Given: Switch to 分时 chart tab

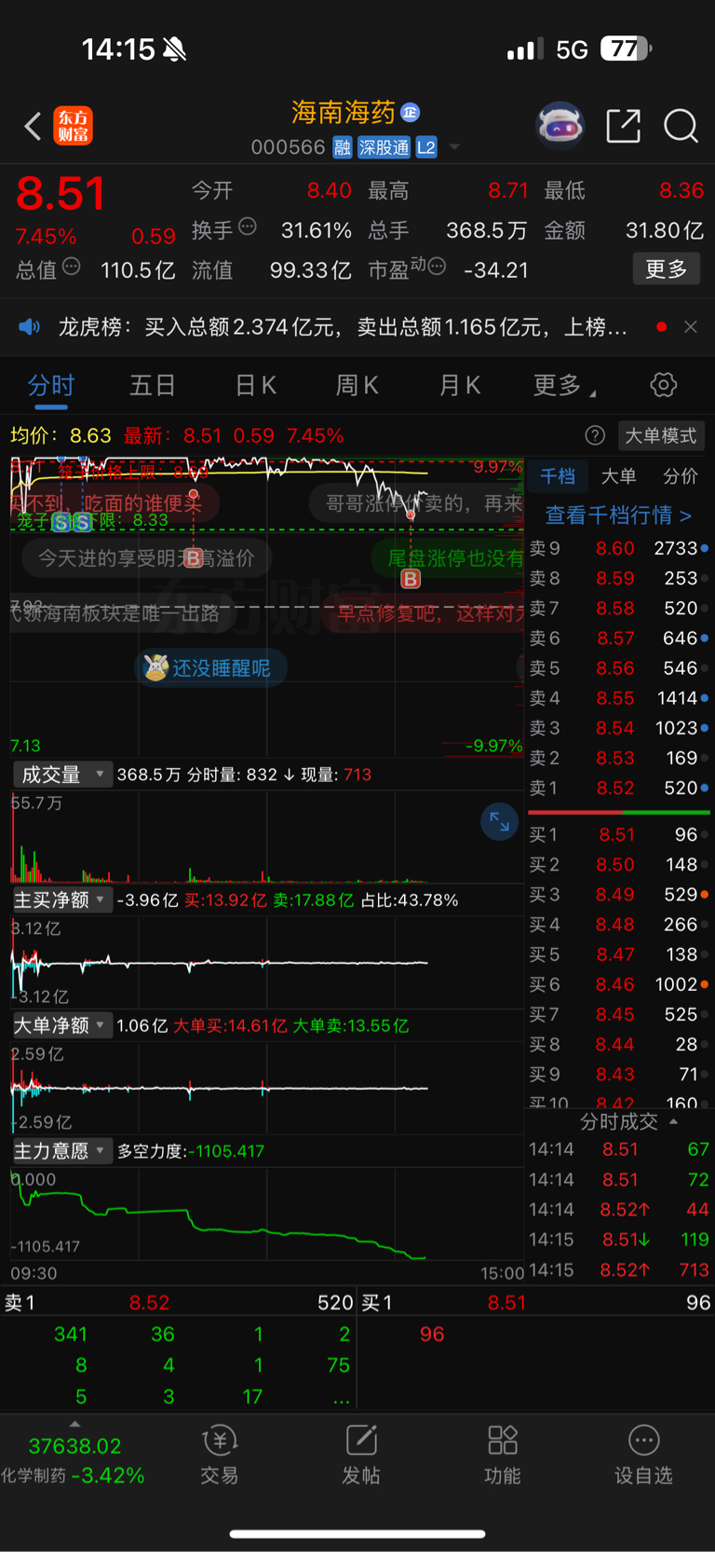Looking at the screenshot, I should pyautogui.click(x=50, y=386).
